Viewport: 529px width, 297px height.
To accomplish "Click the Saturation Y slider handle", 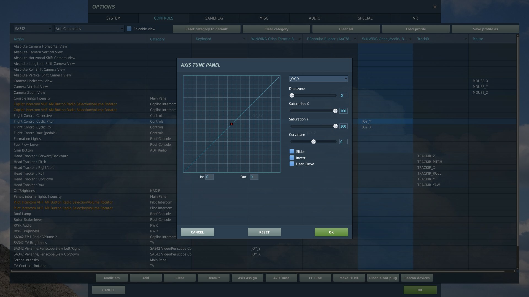I will [x=335, y=126].
